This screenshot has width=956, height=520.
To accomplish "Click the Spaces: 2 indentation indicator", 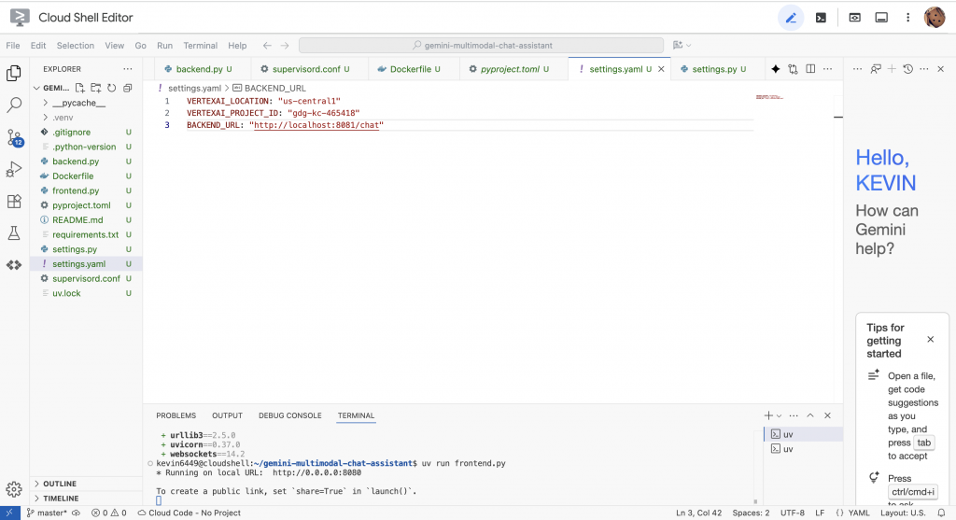I will (x=752, y=513).
